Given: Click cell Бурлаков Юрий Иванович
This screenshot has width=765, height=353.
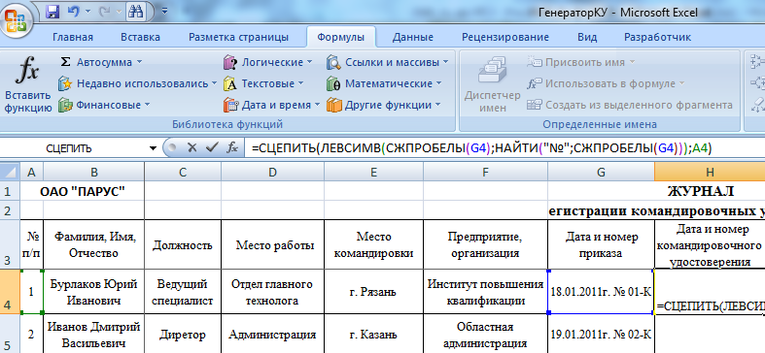Looking at the screenshot, I should point(94,291).
